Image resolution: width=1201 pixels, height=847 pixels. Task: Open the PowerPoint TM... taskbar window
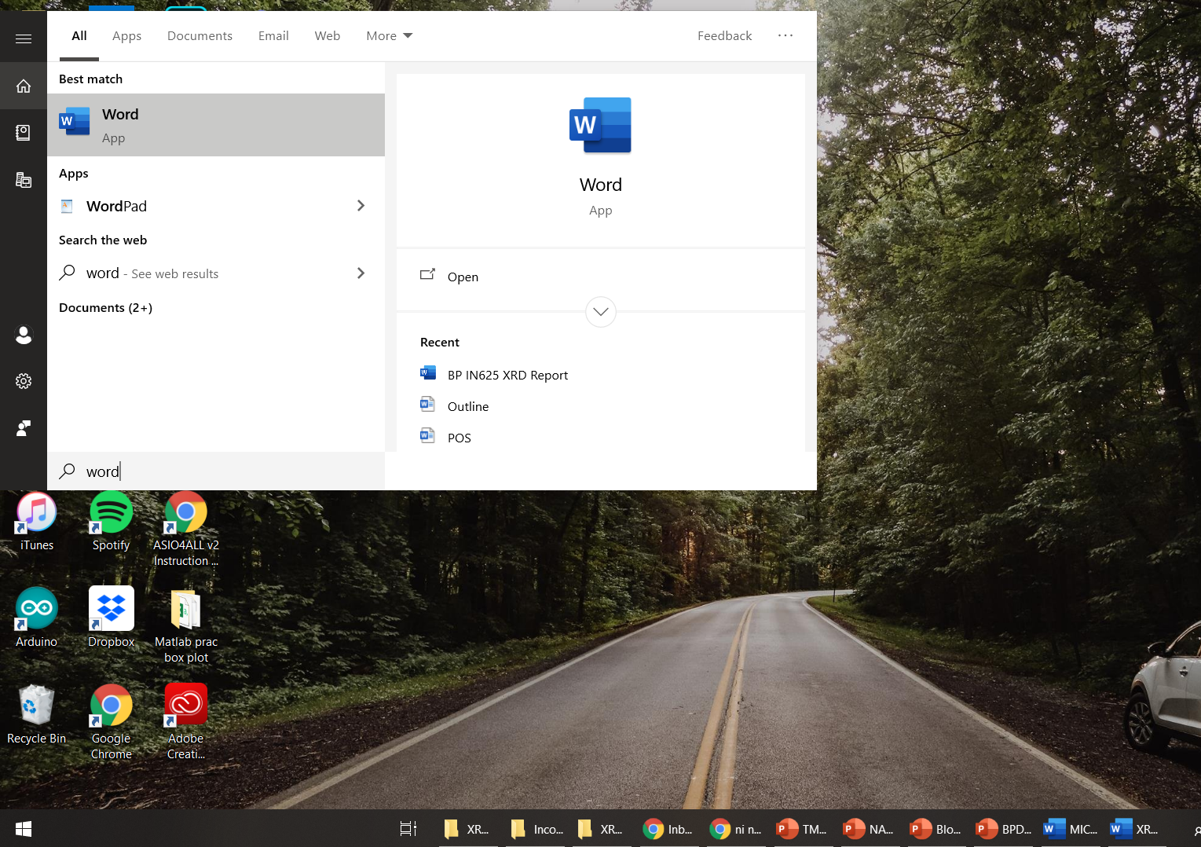801,828
